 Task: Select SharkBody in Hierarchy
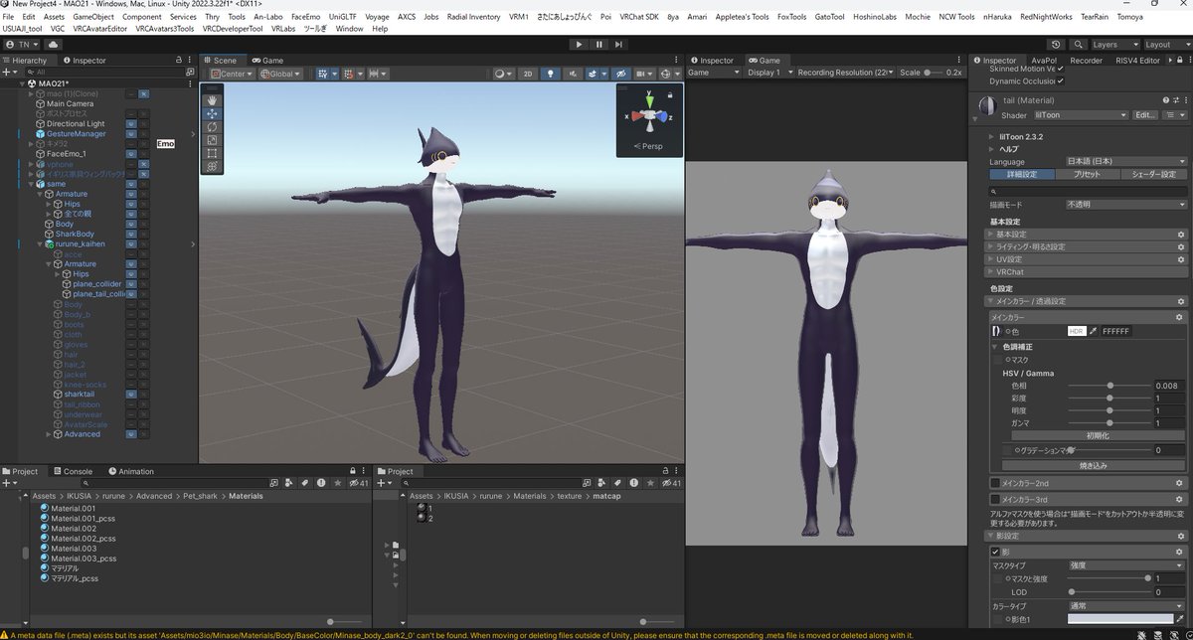pyautogui.click(x=75, y=235)
